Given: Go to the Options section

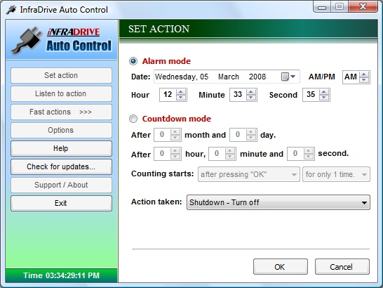Looking at the screenshot, I should pyautogui.click(x=61, y=130).
